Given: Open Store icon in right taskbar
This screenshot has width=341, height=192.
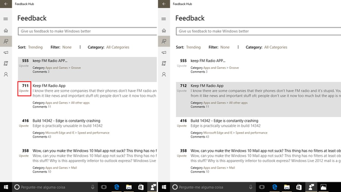Looking at the screenshot, I should coord(299,187).
